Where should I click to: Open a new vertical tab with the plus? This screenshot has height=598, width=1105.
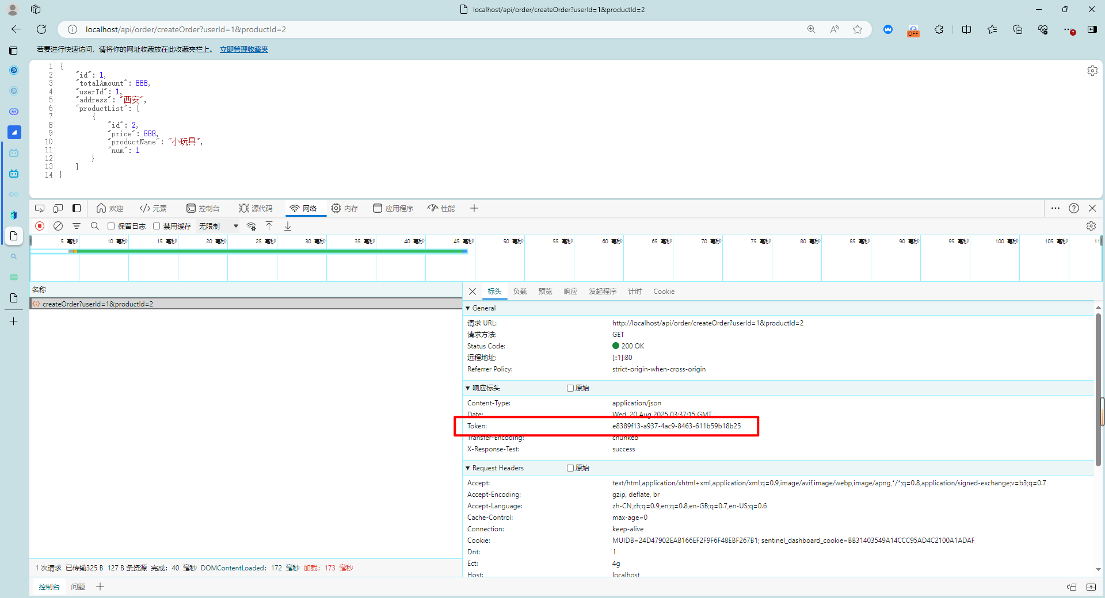[14, 321]
